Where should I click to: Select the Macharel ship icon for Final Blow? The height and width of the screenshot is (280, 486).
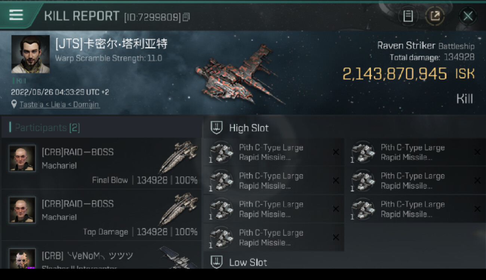[x=179, y=157]
